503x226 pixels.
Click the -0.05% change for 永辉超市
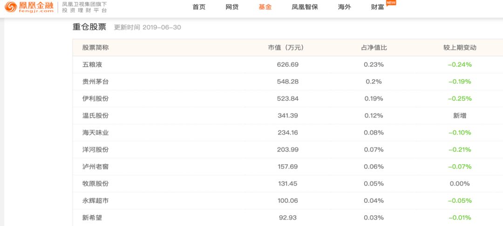coord(460,201)
